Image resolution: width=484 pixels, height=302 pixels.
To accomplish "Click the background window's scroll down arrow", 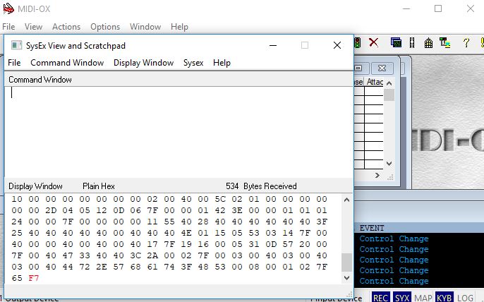I will click(389, 164).
